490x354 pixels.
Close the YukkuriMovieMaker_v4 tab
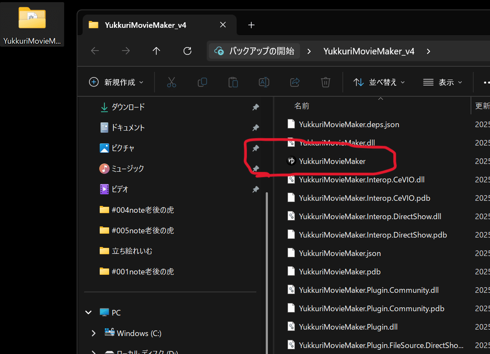click(223, 25)
